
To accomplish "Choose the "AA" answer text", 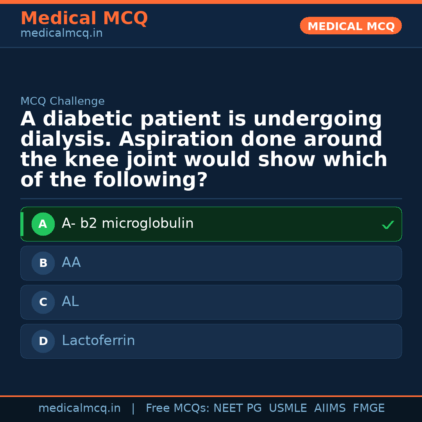I will (71, 263).
